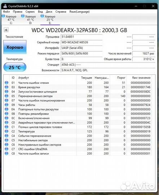Select the Частота ошибок чтения row text
159x195 pixels.
[34, 83]
